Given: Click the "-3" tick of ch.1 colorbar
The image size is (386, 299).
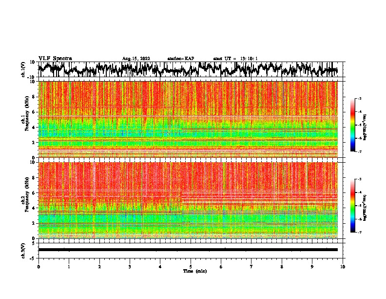Looking at the screenshot, I should click(360, 98).
